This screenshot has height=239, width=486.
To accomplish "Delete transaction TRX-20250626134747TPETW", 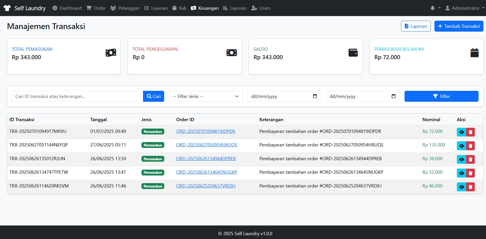I will point(470,173).
